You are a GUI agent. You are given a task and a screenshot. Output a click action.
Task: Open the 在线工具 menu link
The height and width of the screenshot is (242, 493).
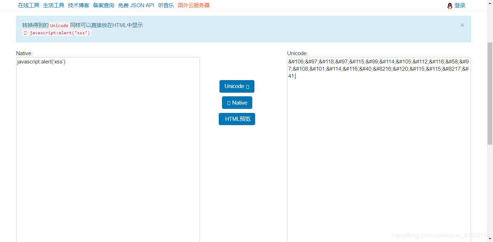pyautogui.click(x=29, y=5)
